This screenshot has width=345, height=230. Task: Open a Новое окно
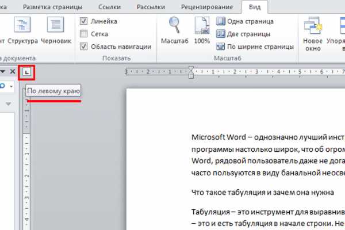coord(313,34)
